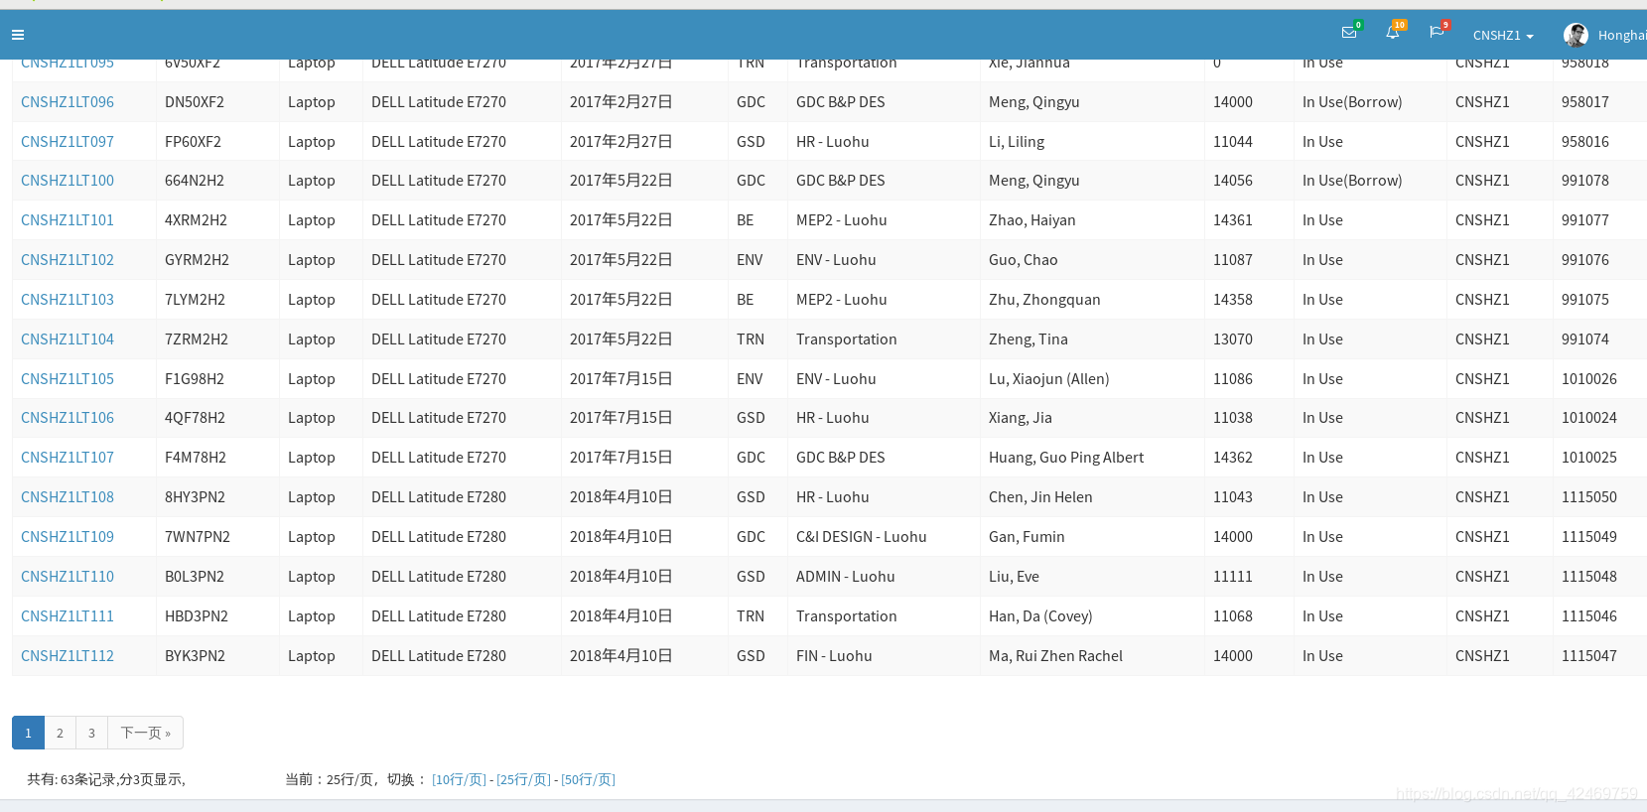
Task: Click user name Guo, Chao
Action: [x=1024, y=260]
